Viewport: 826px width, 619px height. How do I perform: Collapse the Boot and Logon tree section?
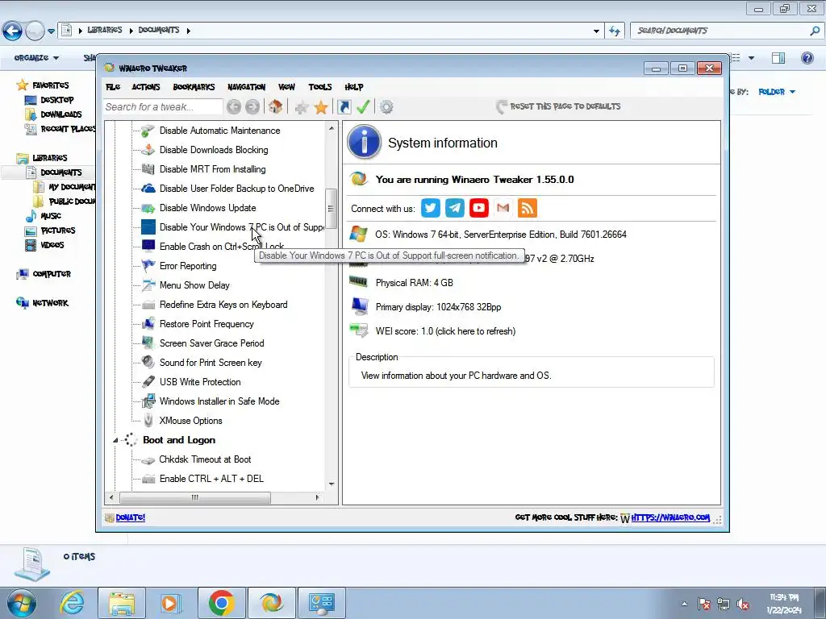[x=115, y=440]
